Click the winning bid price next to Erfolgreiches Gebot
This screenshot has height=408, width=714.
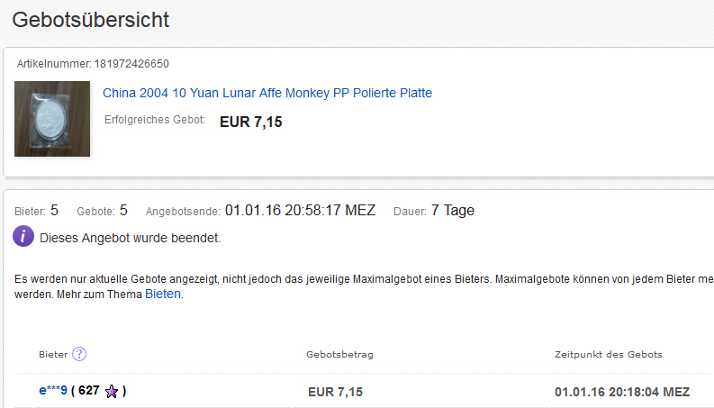click(x=250, y=122)
